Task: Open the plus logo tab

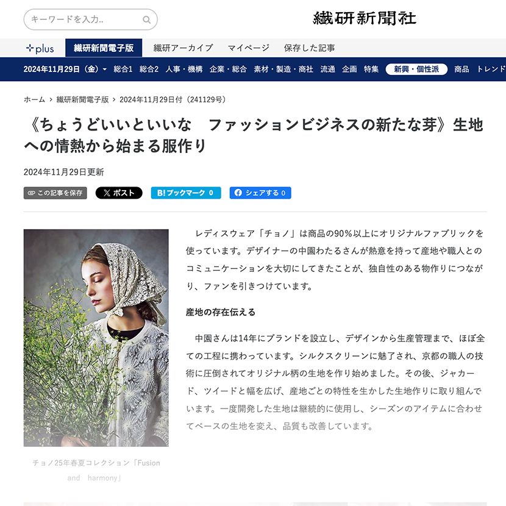Action: (40, 48)
